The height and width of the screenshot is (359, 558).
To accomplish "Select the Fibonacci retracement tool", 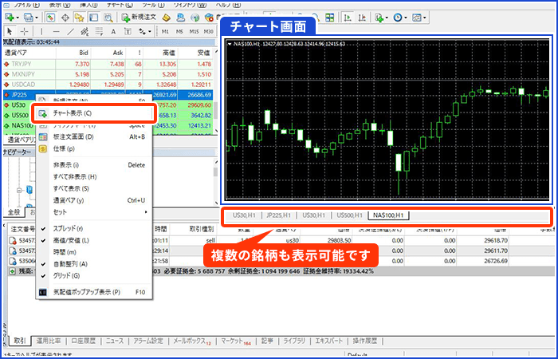I will [99, 31].
